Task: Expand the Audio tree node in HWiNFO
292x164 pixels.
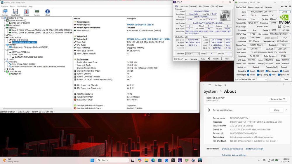Action: point(5,59)
